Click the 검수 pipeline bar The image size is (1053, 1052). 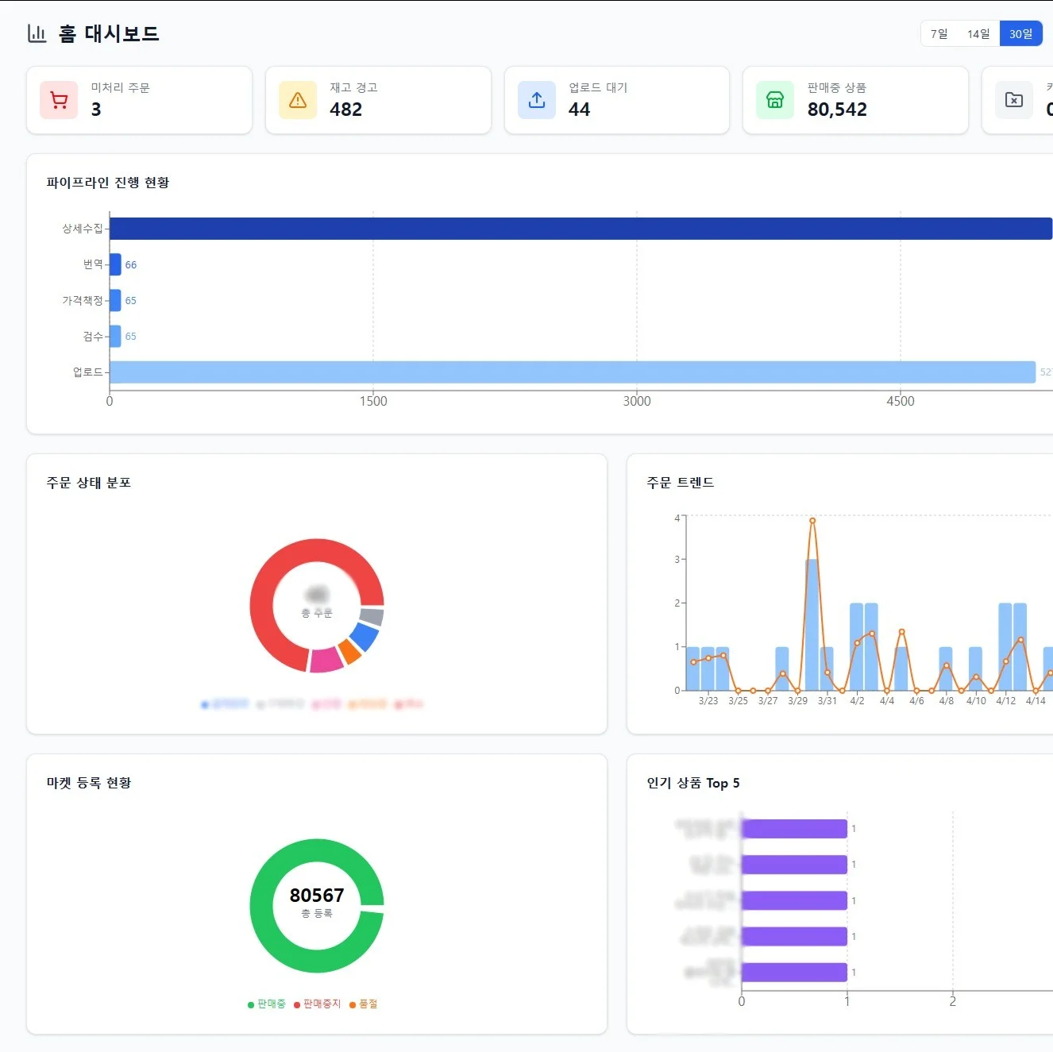click(115, 336)
